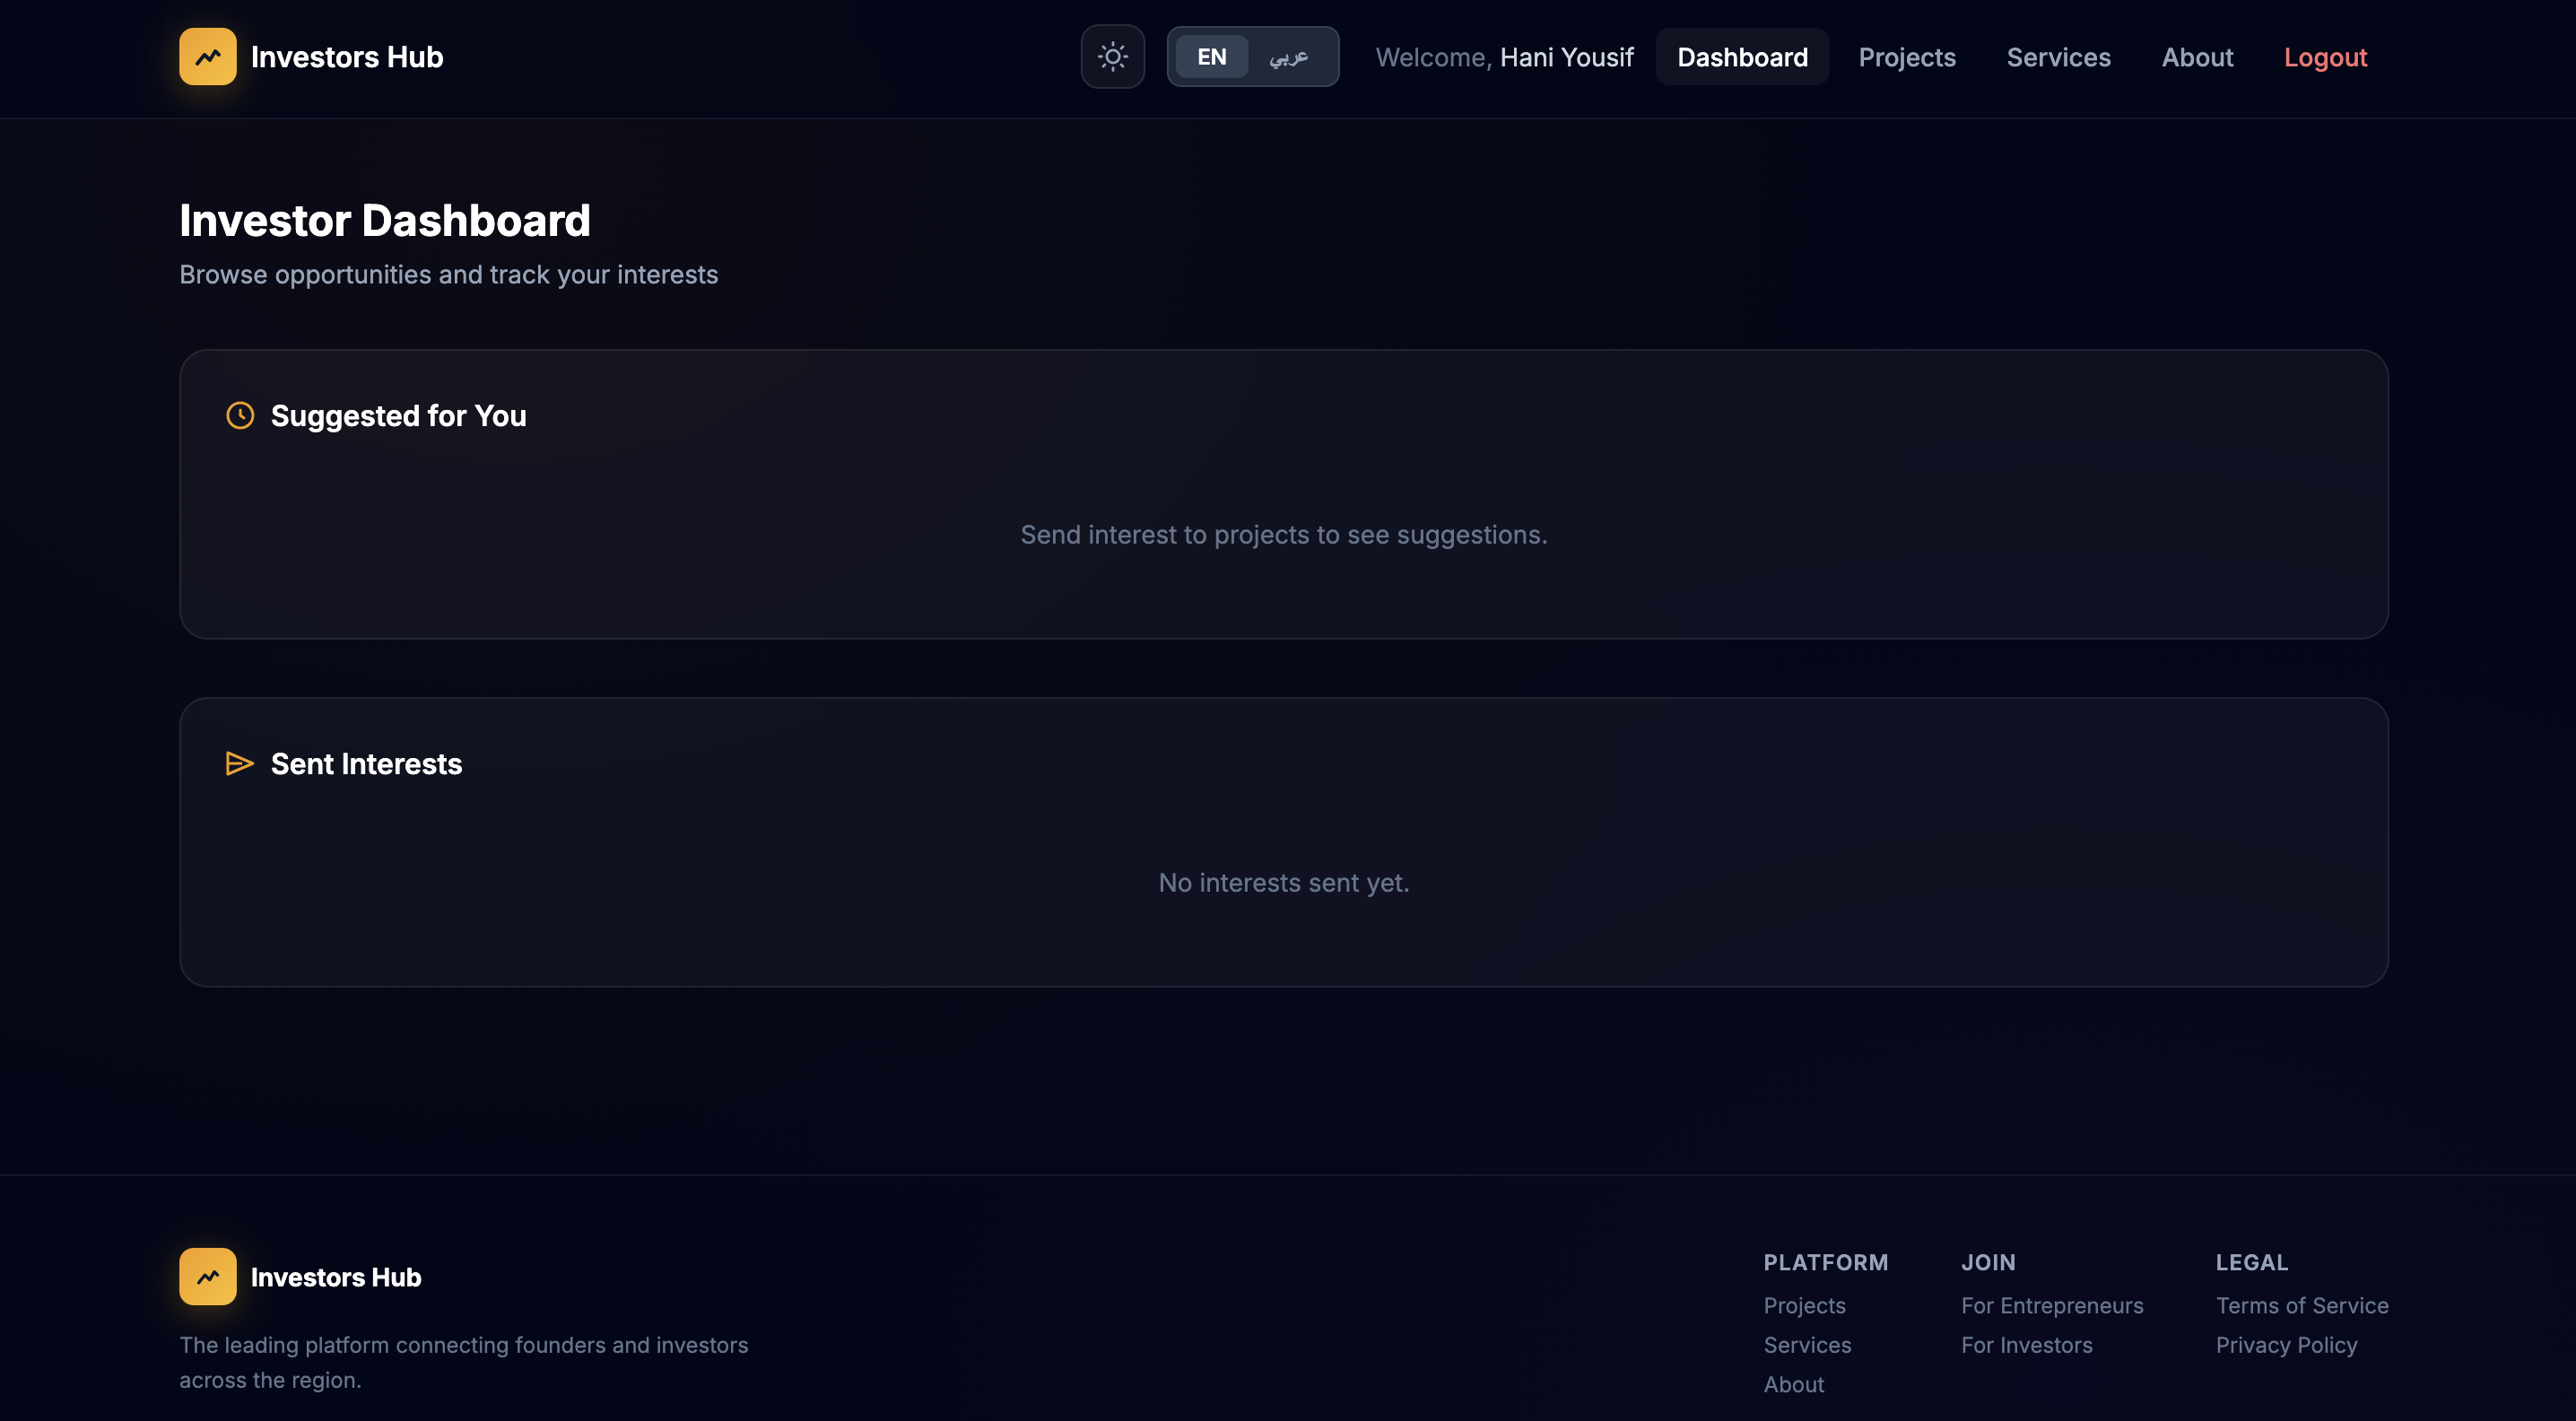The image size is (2576, 1421).
Task: Click 'Send interest to projects to see suggestions.' text
Action: [1284, 534]
